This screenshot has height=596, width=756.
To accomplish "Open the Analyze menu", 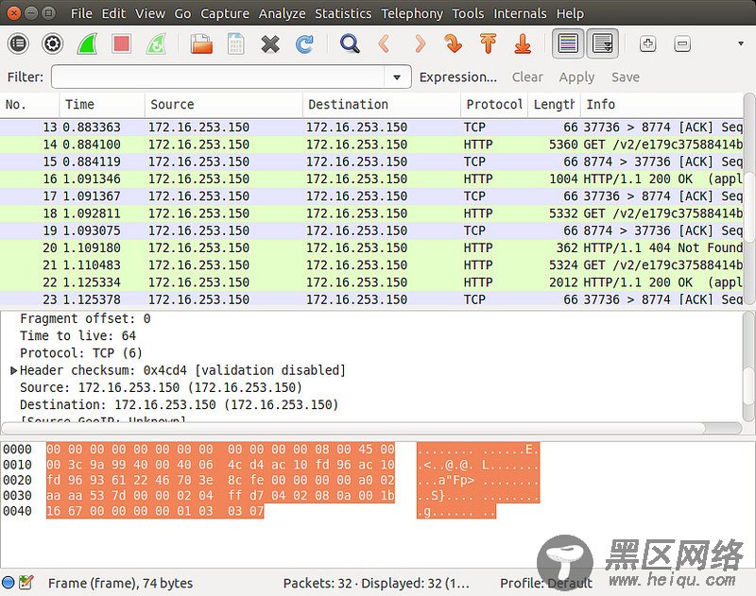I will coord(282,13).
